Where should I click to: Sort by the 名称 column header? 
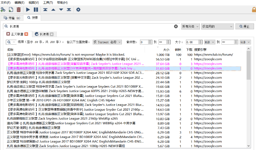[x=10, y=49]
